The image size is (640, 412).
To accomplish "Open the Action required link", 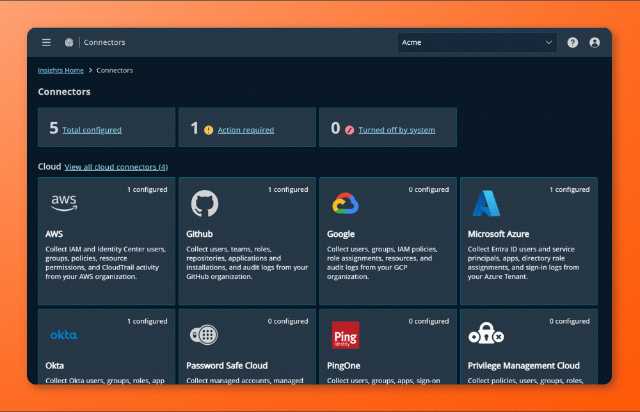I will [246, 130].
